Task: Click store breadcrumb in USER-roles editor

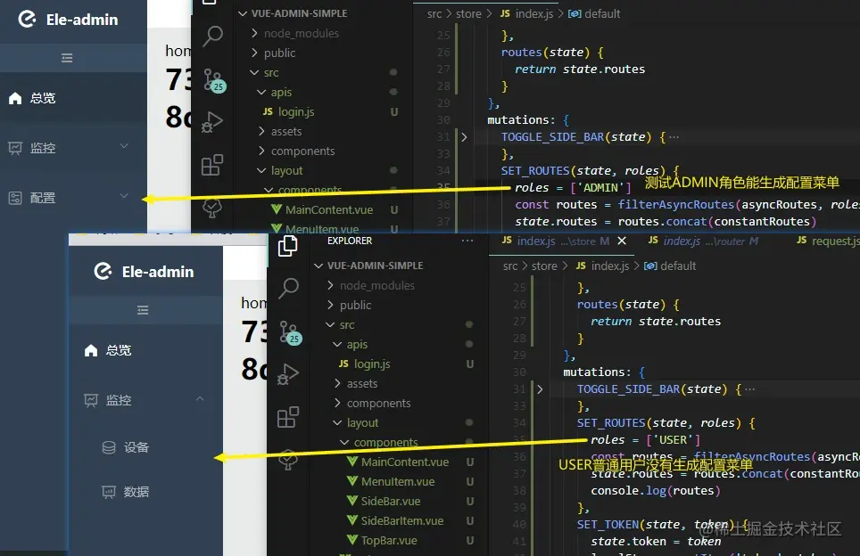Action: pos(544,266)
